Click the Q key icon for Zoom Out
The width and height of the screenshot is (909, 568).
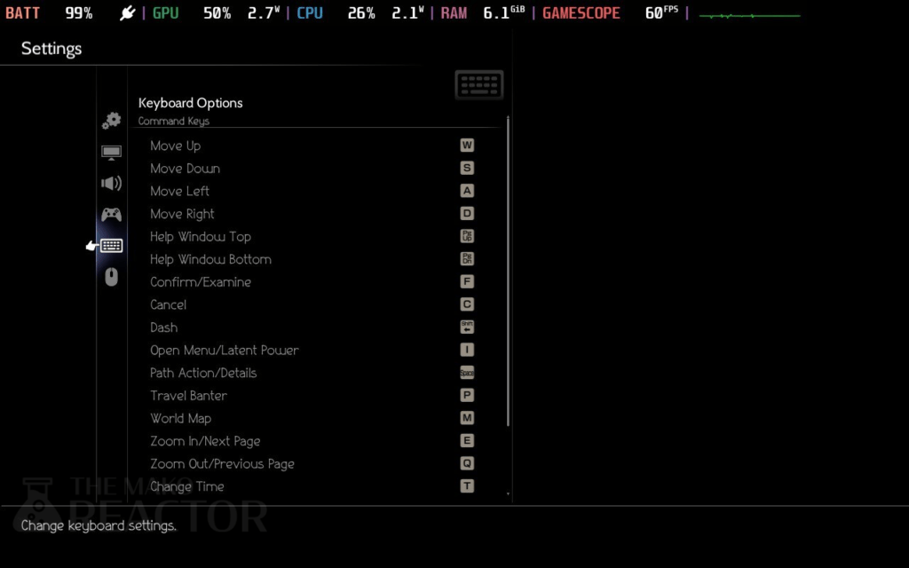pos(467,463)
